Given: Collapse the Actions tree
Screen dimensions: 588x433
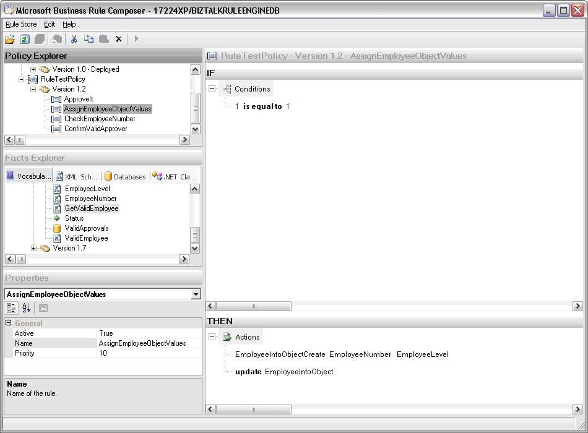Looking at the screenshot, I should [x=212, y=337].
